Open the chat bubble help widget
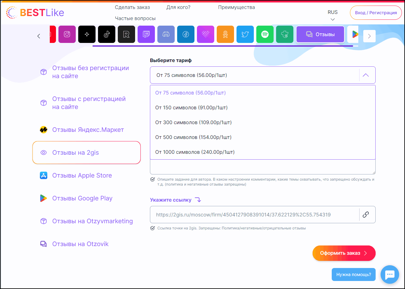Viewport: 405px width, 289px height. pos(390,274)
